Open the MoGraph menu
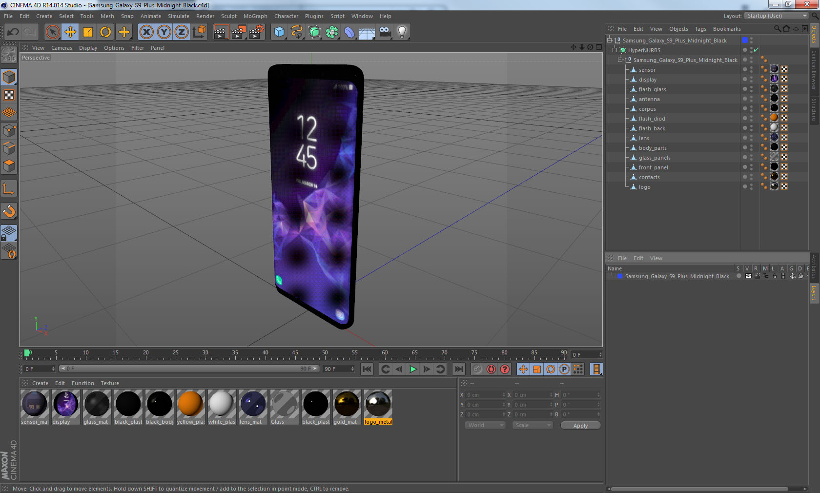 point(255,16)
